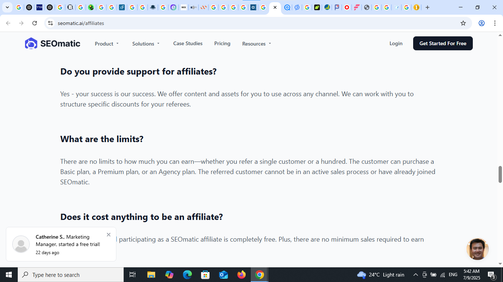Open the Case Studies page
503x282 pixels.
(188, 43)
